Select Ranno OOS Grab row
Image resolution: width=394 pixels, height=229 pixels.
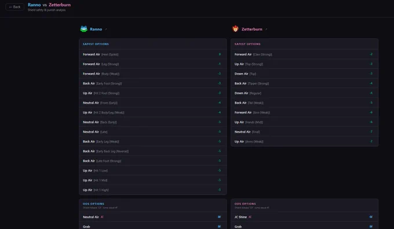[x=153, y=226]
